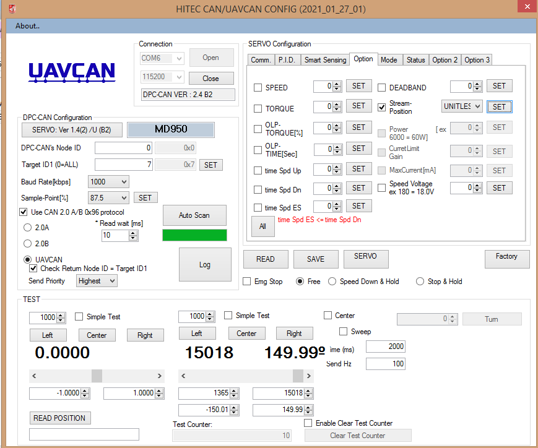Click the SERVO button beside SAVE

tap(366, 259)
